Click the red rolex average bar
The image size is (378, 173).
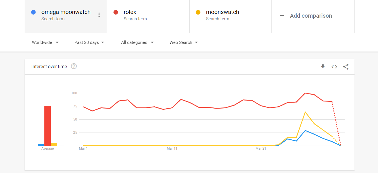click(x=48, y=125)
